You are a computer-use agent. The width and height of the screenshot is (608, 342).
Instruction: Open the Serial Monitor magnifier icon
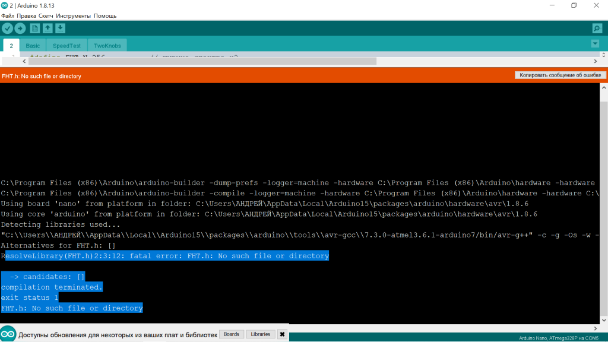click(x=597, y=28)
